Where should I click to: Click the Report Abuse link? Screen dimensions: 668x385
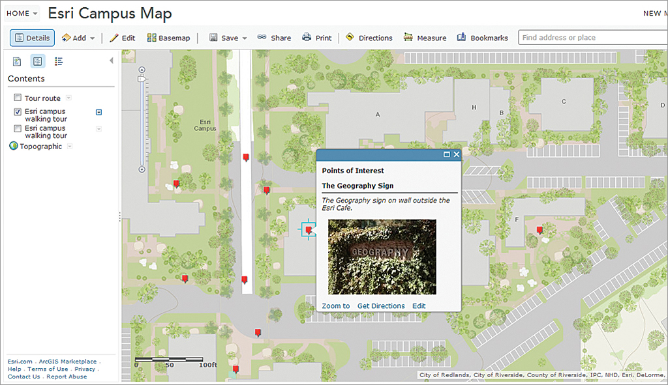pyautogui.click(x=67, y=377)
